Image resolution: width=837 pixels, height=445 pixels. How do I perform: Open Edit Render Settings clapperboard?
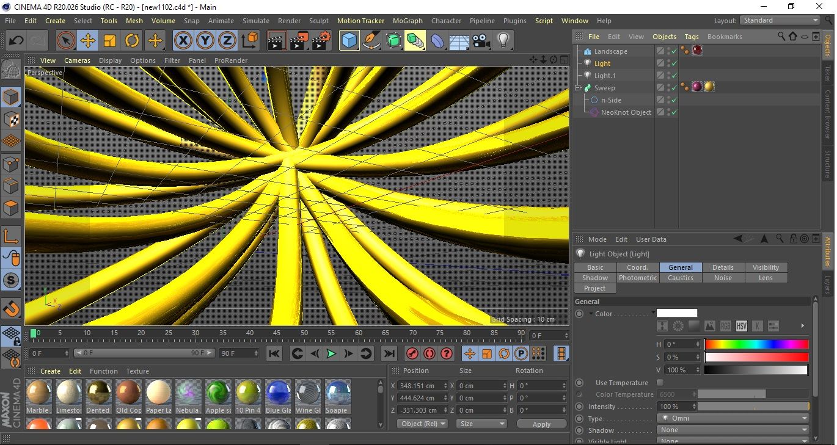tap(321, 41)
